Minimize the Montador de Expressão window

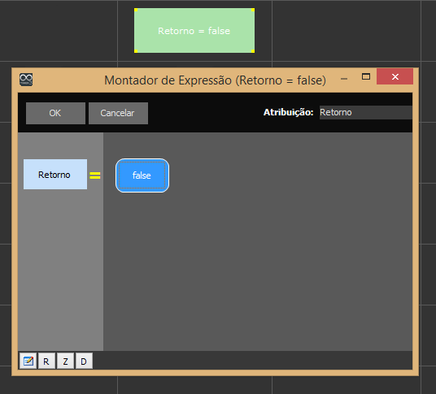344,79
